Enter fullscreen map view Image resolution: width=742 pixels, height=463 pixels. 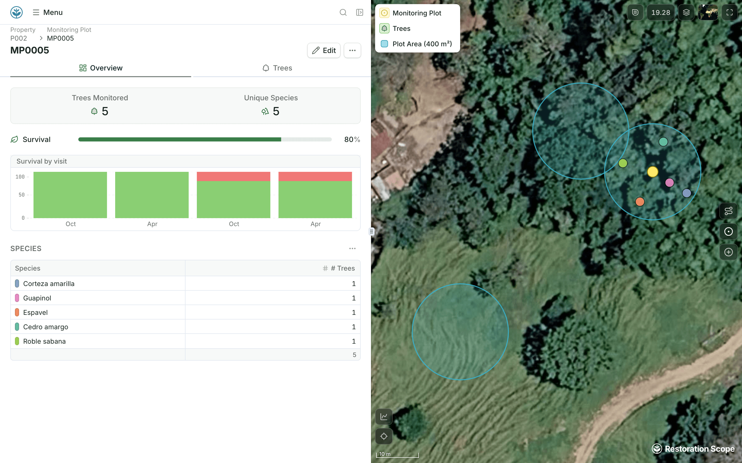[x=729, y=12]
